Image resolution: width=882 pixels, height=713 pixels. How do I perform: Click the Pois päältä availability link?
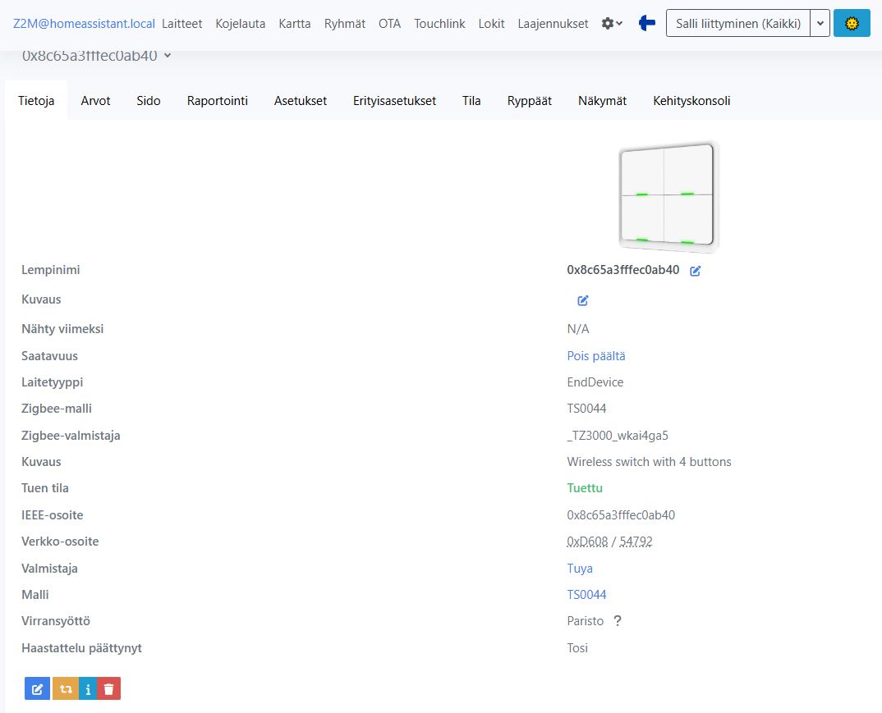(x=595, y=355)
